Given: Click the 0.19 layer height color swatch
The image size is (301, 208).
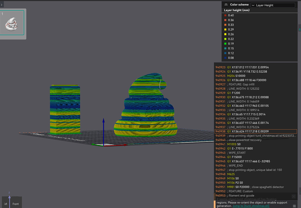Looking at the screenshot, I should pos(225,44).
